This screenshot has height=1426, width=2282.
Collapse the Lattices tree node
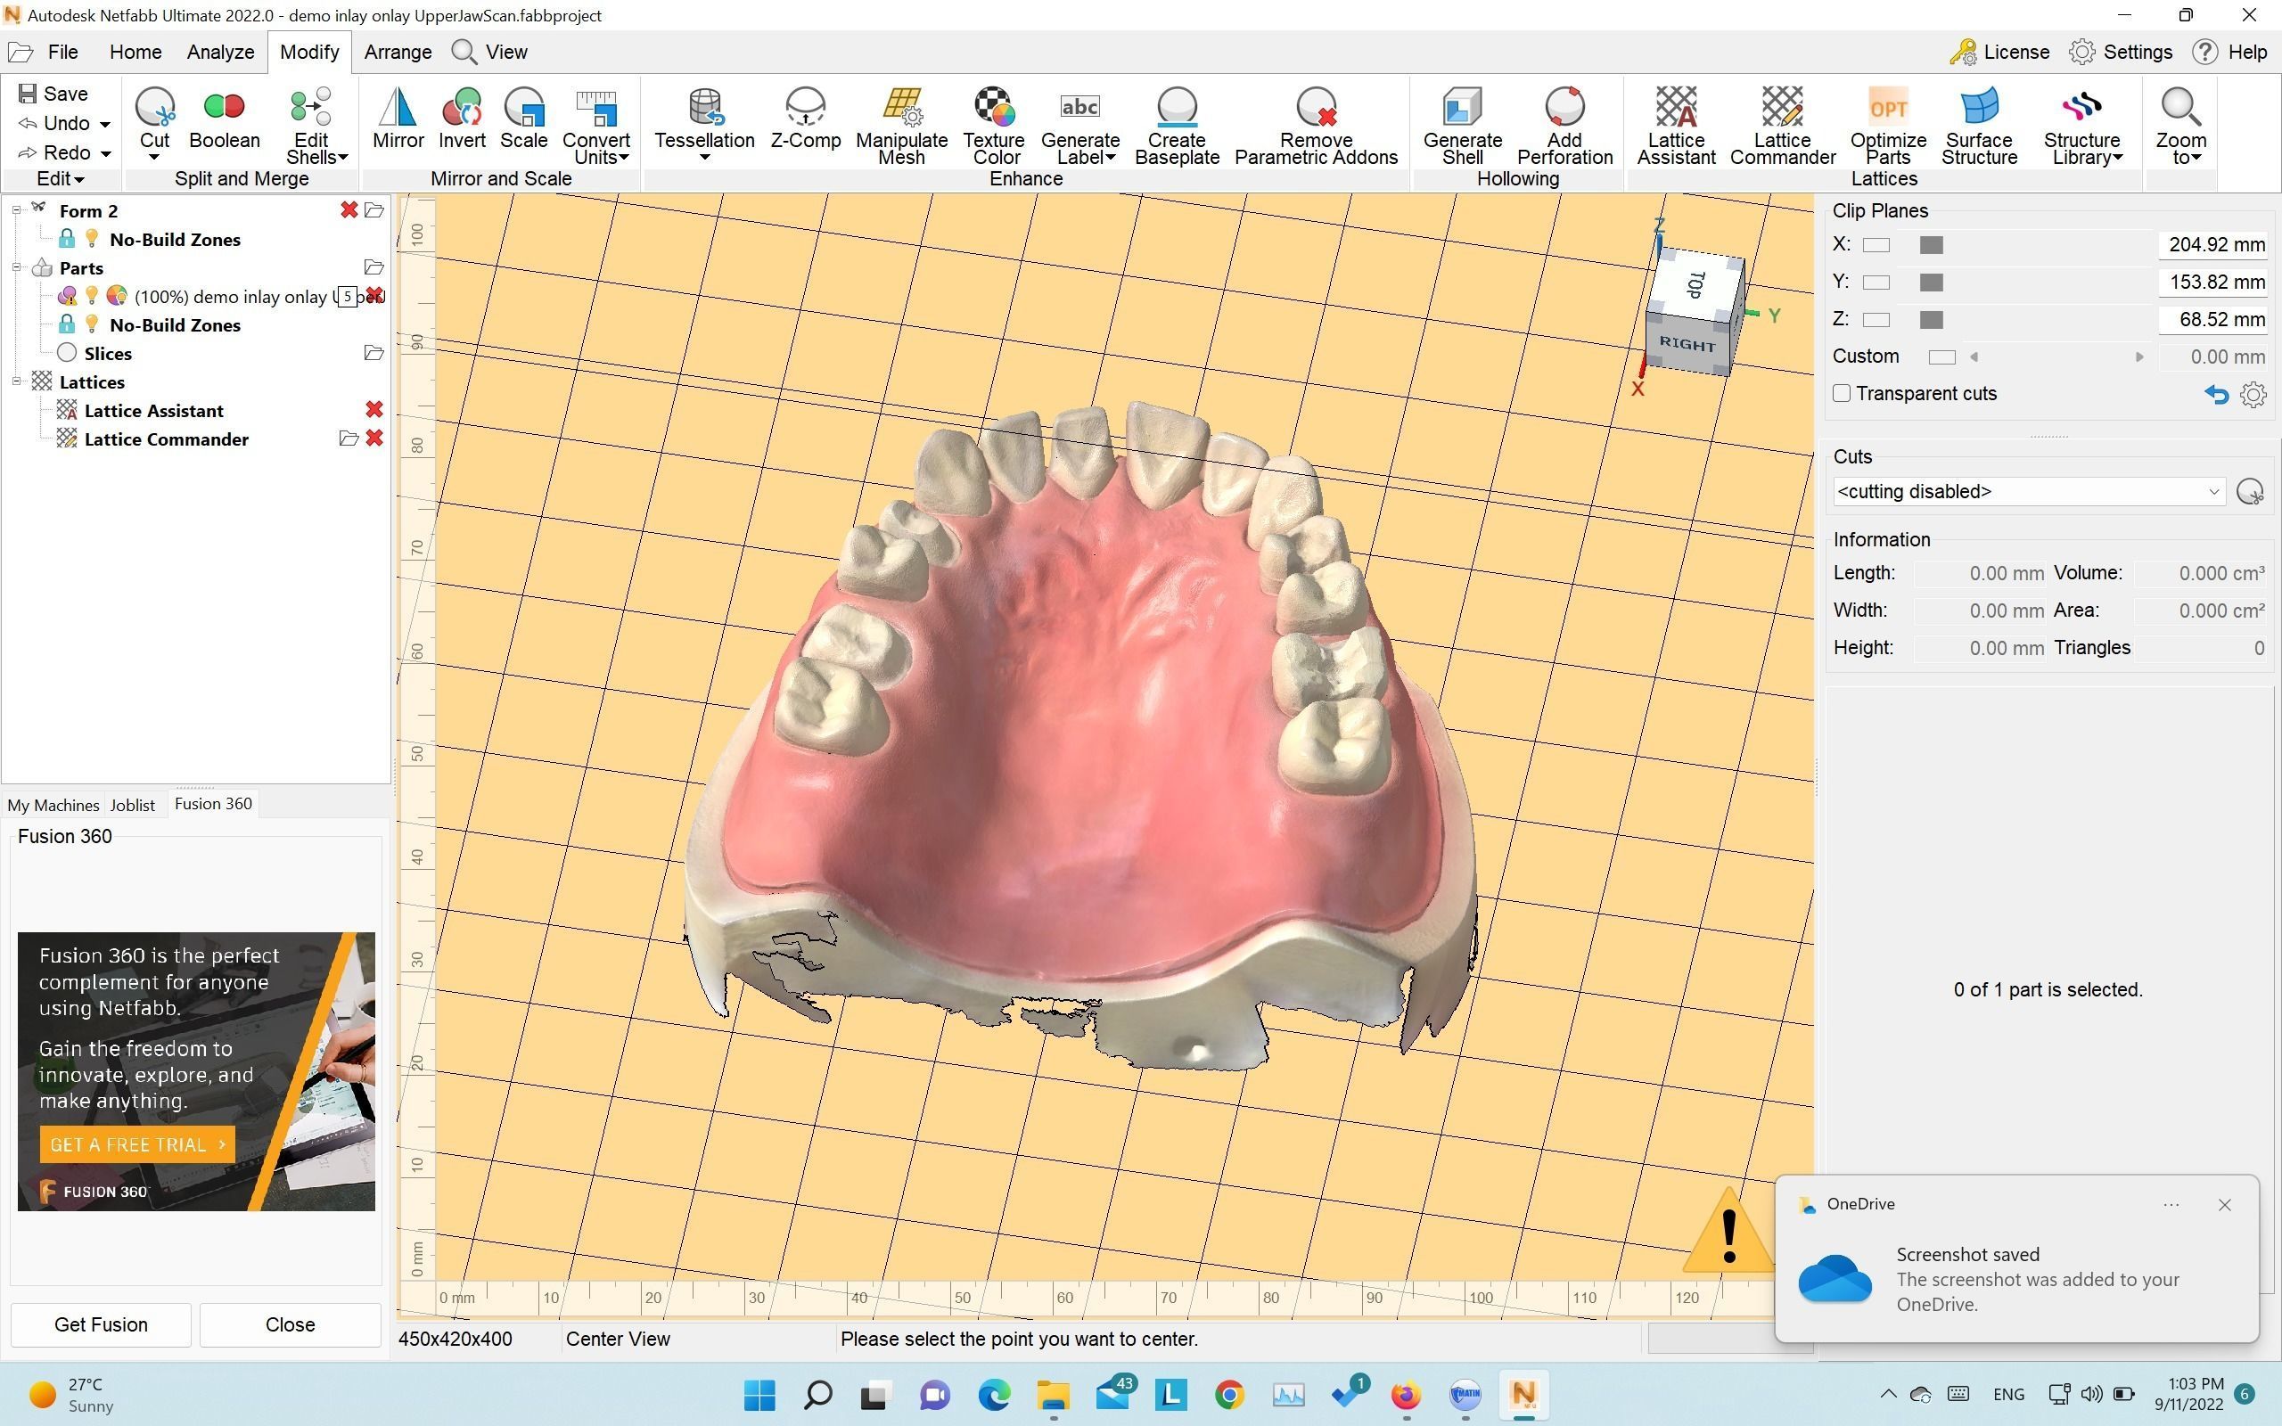[16, 382]
